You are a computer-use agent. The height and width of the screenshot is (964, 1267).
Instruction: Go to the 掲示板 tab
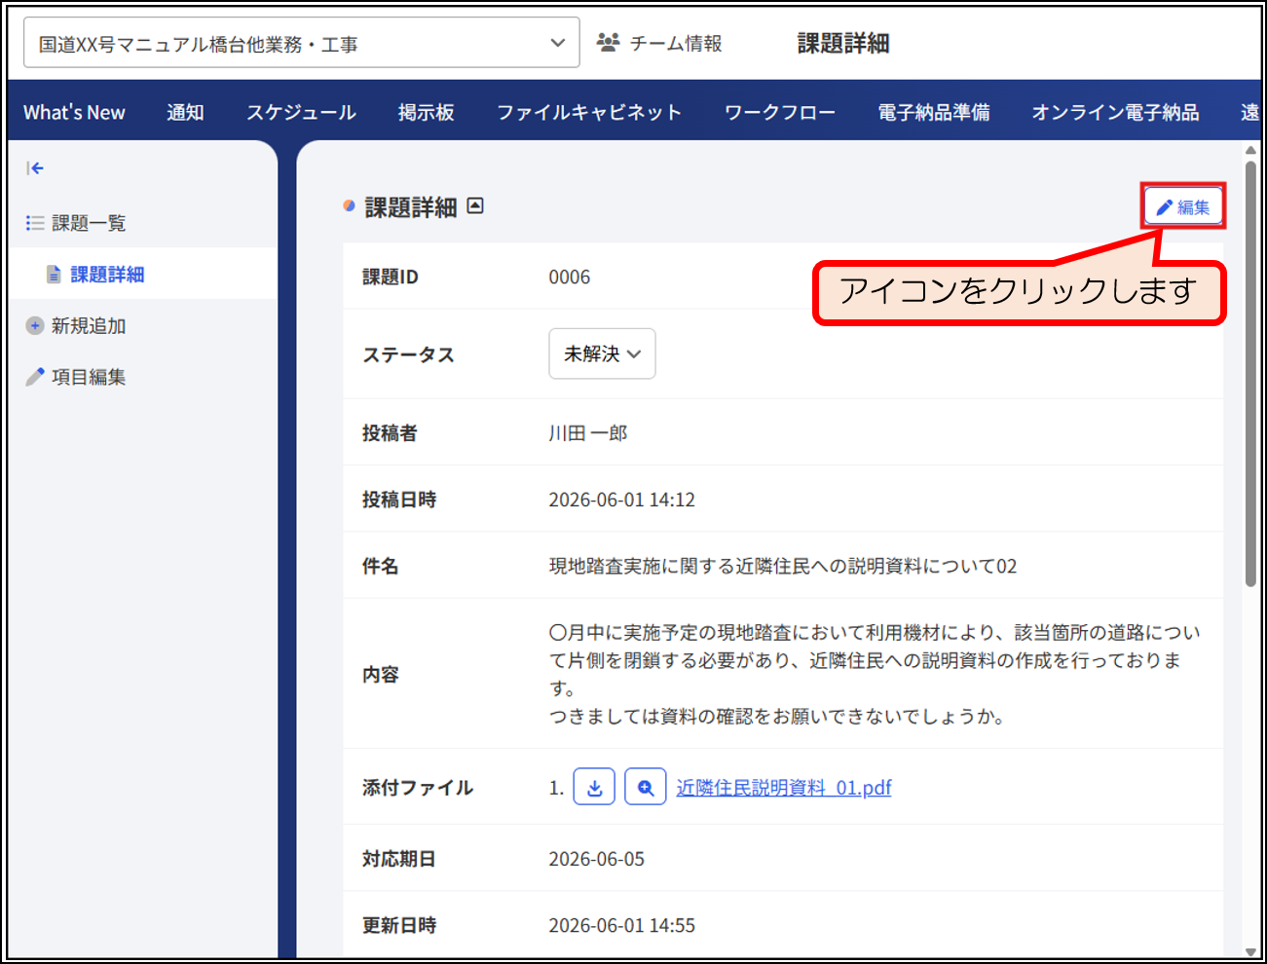pos(427,112)
